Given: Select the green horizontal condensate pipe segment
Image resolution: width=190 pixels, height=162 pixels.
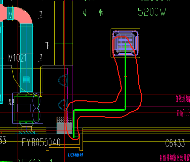Looking at the screenshot, I should pos(100,110).
